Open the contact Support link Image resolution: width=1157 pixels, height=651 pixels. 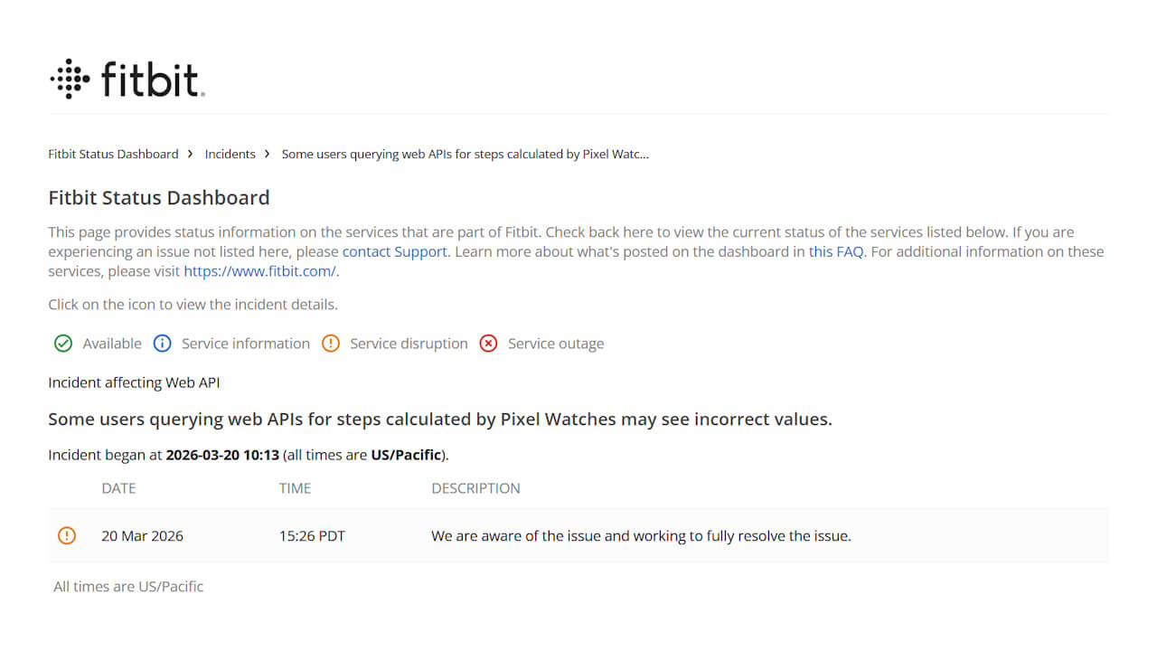point(394,251)
